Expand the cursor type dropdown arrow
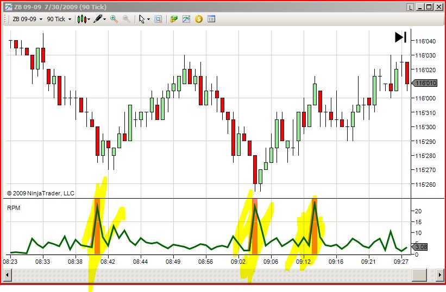The height and width of the screenshot is (292, 446). point(148,20)
